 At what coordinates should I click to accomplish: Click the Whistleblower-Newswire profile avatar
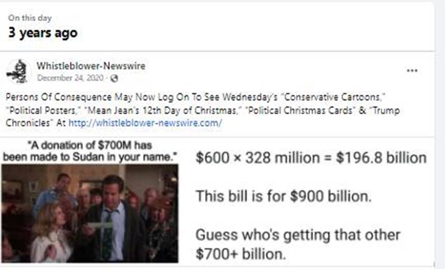point(18,72)
